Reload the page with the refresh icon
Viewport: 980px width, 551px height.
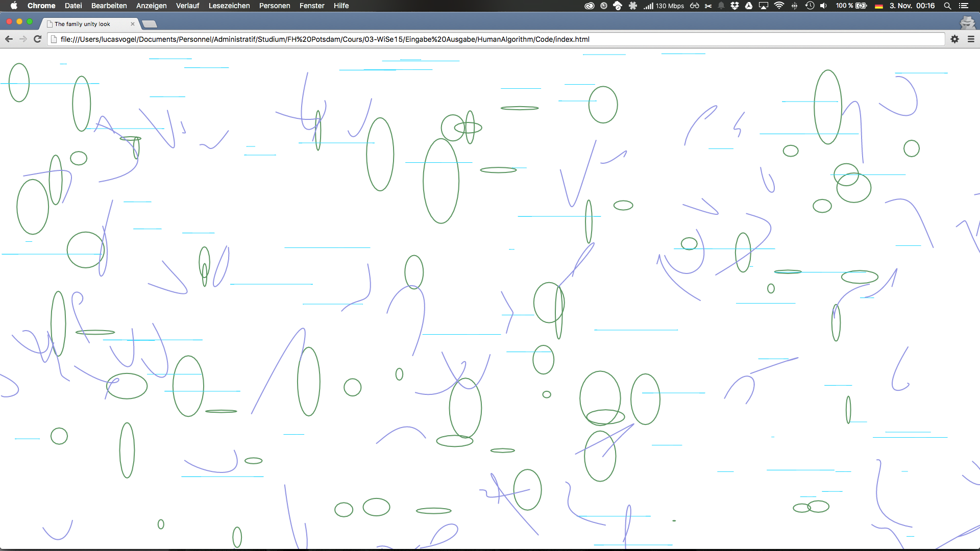coord(37,39)
